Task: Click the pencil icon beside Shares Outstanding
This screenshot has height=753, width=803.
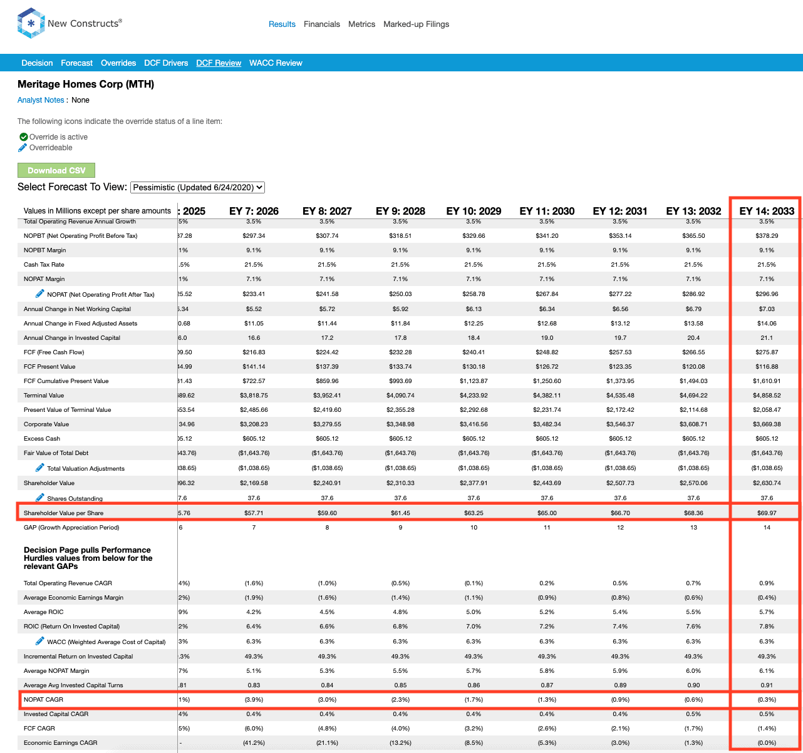Action: pyautogui.click(x=40, y=498)
